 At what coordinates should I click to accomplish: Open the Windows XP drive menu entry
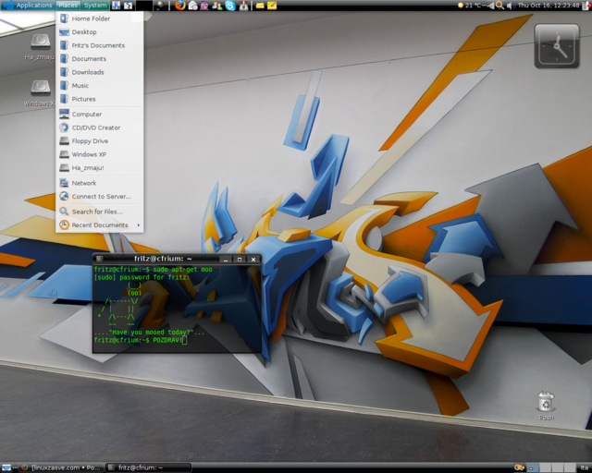click(100, 154)
